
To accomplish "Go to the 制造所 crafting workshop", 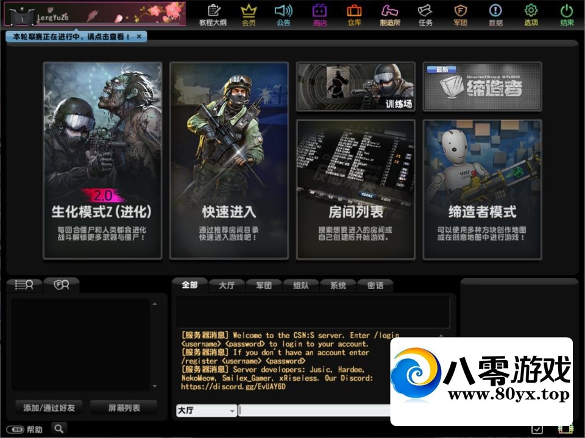I will [390, 15].
